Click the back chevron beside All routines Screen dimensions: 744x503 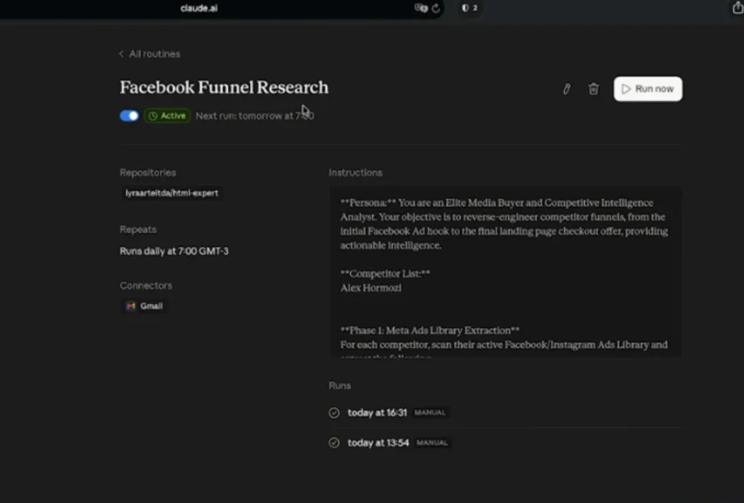click(x=121, y=54)
